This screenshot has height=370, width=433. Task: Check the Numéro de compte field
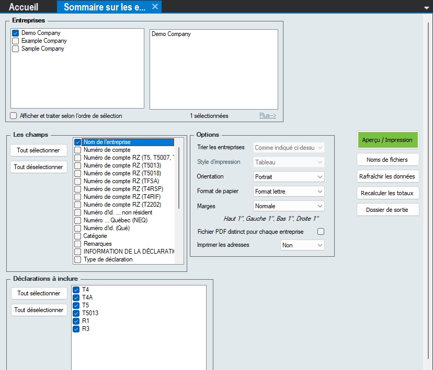pyautogui.click(x=77, y=150)
